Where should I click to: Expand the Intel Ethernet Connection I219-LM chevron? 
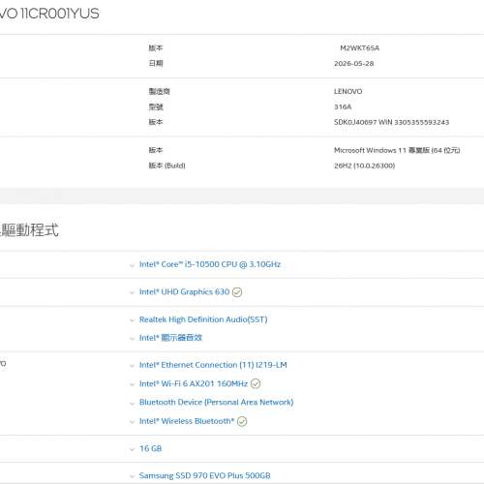tap(132, 366)
